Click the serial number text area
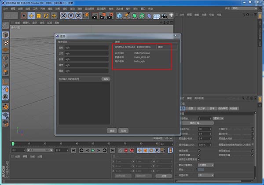 pos(84,104)
